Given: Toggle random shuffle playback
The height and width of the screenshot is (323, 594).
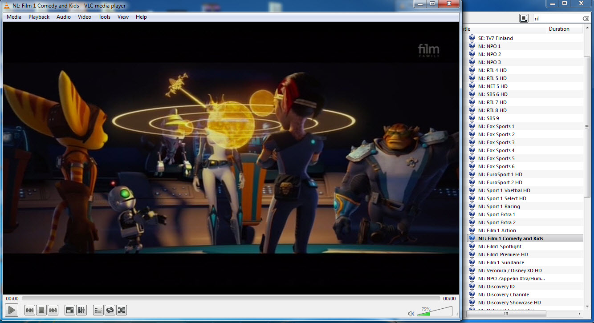Looking at the screenshot, I should 122,310.
